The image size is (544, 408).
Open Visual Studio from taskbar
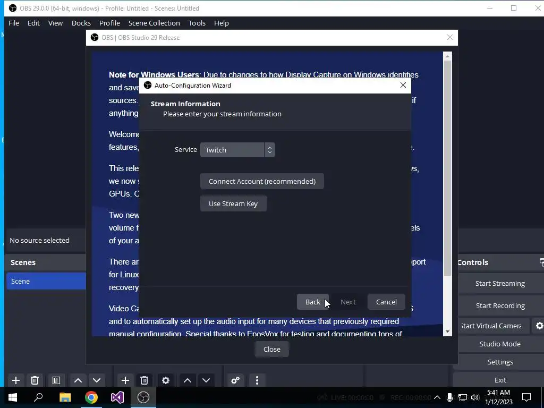coord(117,397)
